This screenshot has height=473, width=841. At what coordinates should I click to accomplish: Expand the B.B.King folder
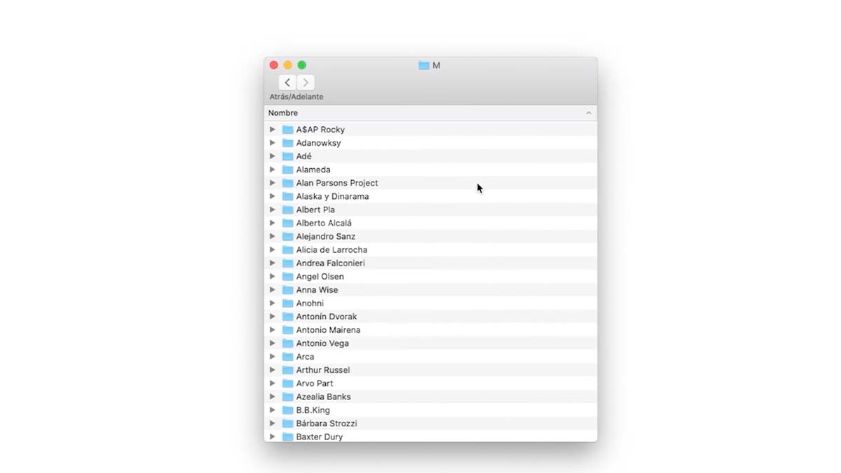pyautogui.click(x=273, y=410)
